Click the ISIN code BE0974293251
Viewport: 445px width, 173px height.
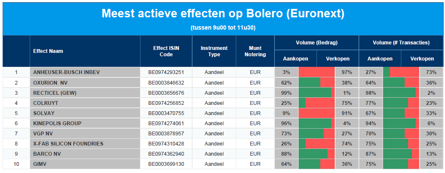pyautogui.click(x=166, y=72)
